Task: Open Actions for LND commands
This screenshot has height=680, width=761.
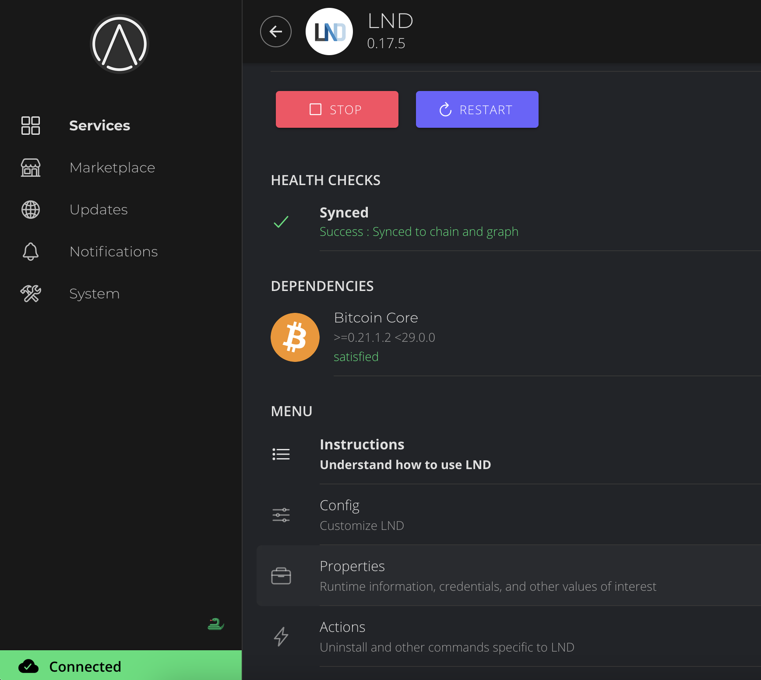Action: coord(447,637)
